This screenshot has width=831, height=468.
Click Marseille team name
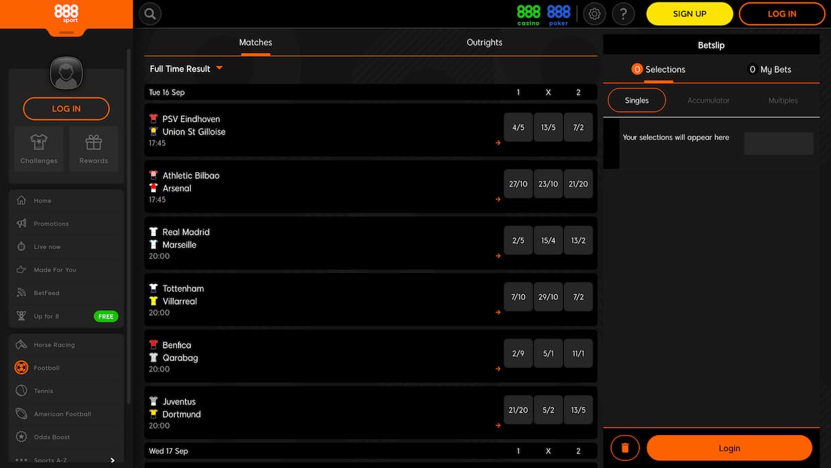179,245
